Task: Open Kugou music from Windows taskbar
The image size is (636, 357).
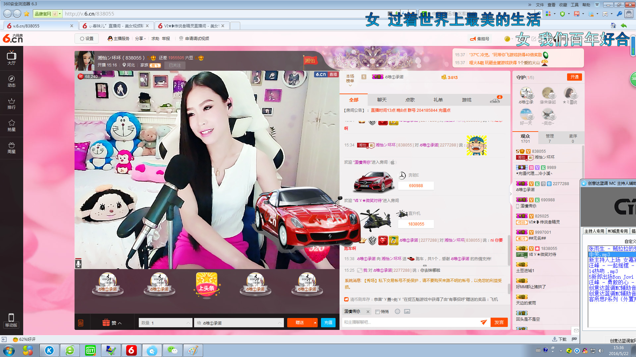Action: tap(49, 350)
